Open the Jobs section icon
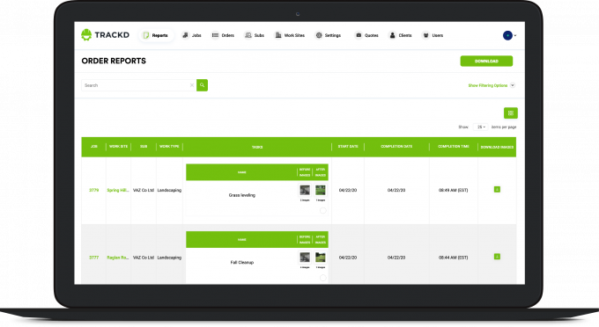 pos(185,35)
